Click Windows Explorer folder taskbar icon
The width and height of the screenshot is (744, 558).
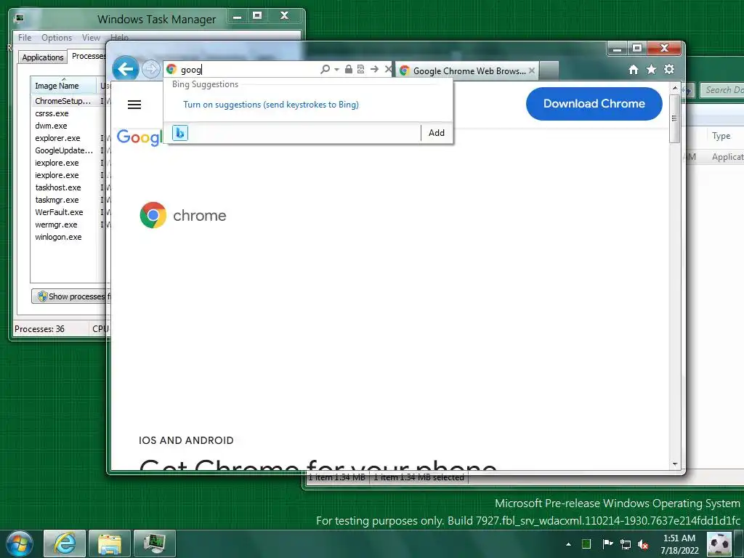coord(109,543)
